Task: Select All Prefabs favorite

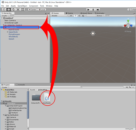Action: click(10, 97)
